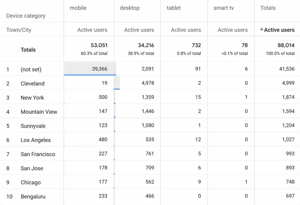Click the mobile column header

click(78, 8)
